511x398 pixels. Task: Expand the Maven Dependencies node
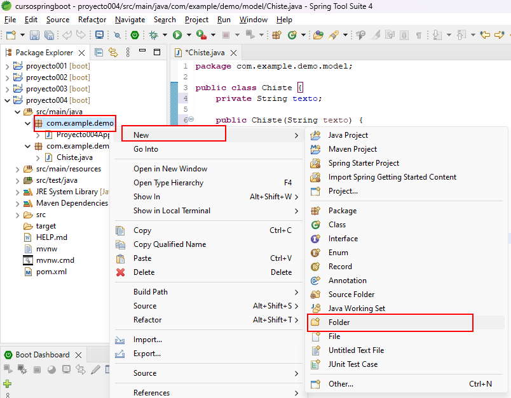[18, 204]
